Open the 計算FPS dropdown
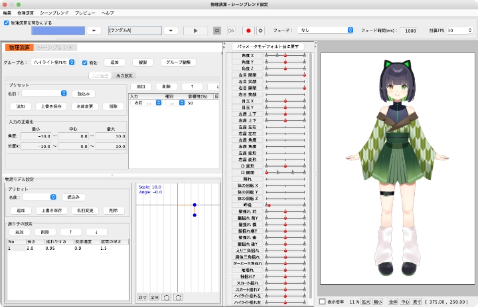The width and height of the screenshot is (478, 307). [458, 31]
